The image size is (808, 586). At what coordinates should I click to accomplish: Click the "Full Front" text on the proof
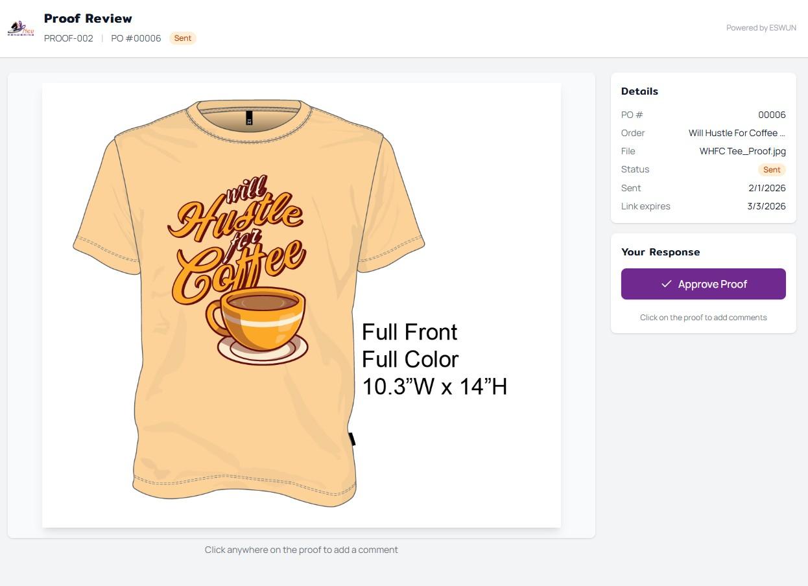click(409, 332)
